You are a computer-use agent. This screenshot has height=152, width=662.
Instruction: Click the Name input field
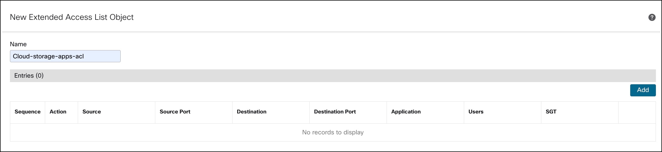pos(65,56)
